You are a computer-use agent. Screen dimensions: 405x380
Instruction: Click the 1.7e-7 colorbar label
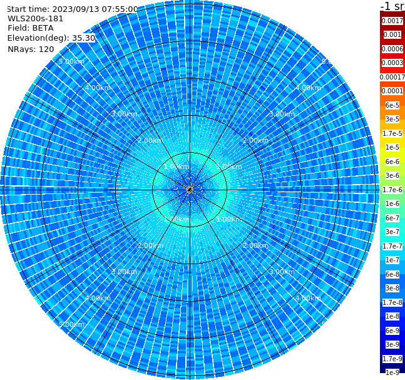point(392,246)
